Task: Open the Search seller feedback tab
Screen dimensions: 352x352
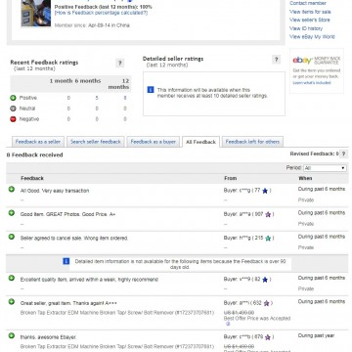Action: click(x=96, y=142)
